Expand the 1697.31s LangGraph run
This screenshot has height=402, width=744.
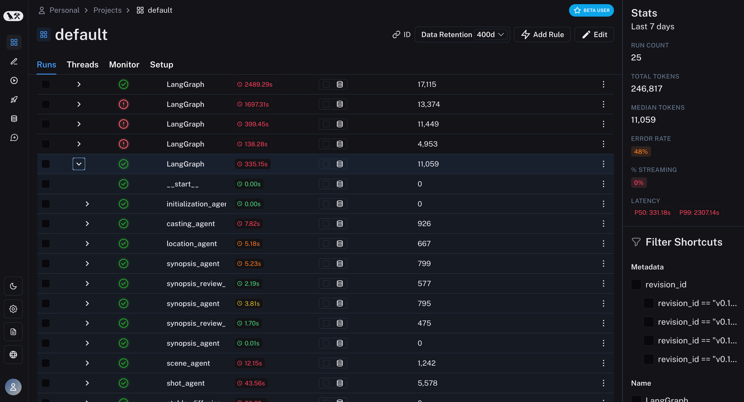79,104
